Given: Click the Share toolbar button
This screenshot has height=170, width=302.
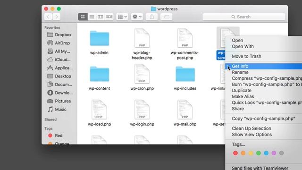Looking at the screenshot, I should click(152, 17).
